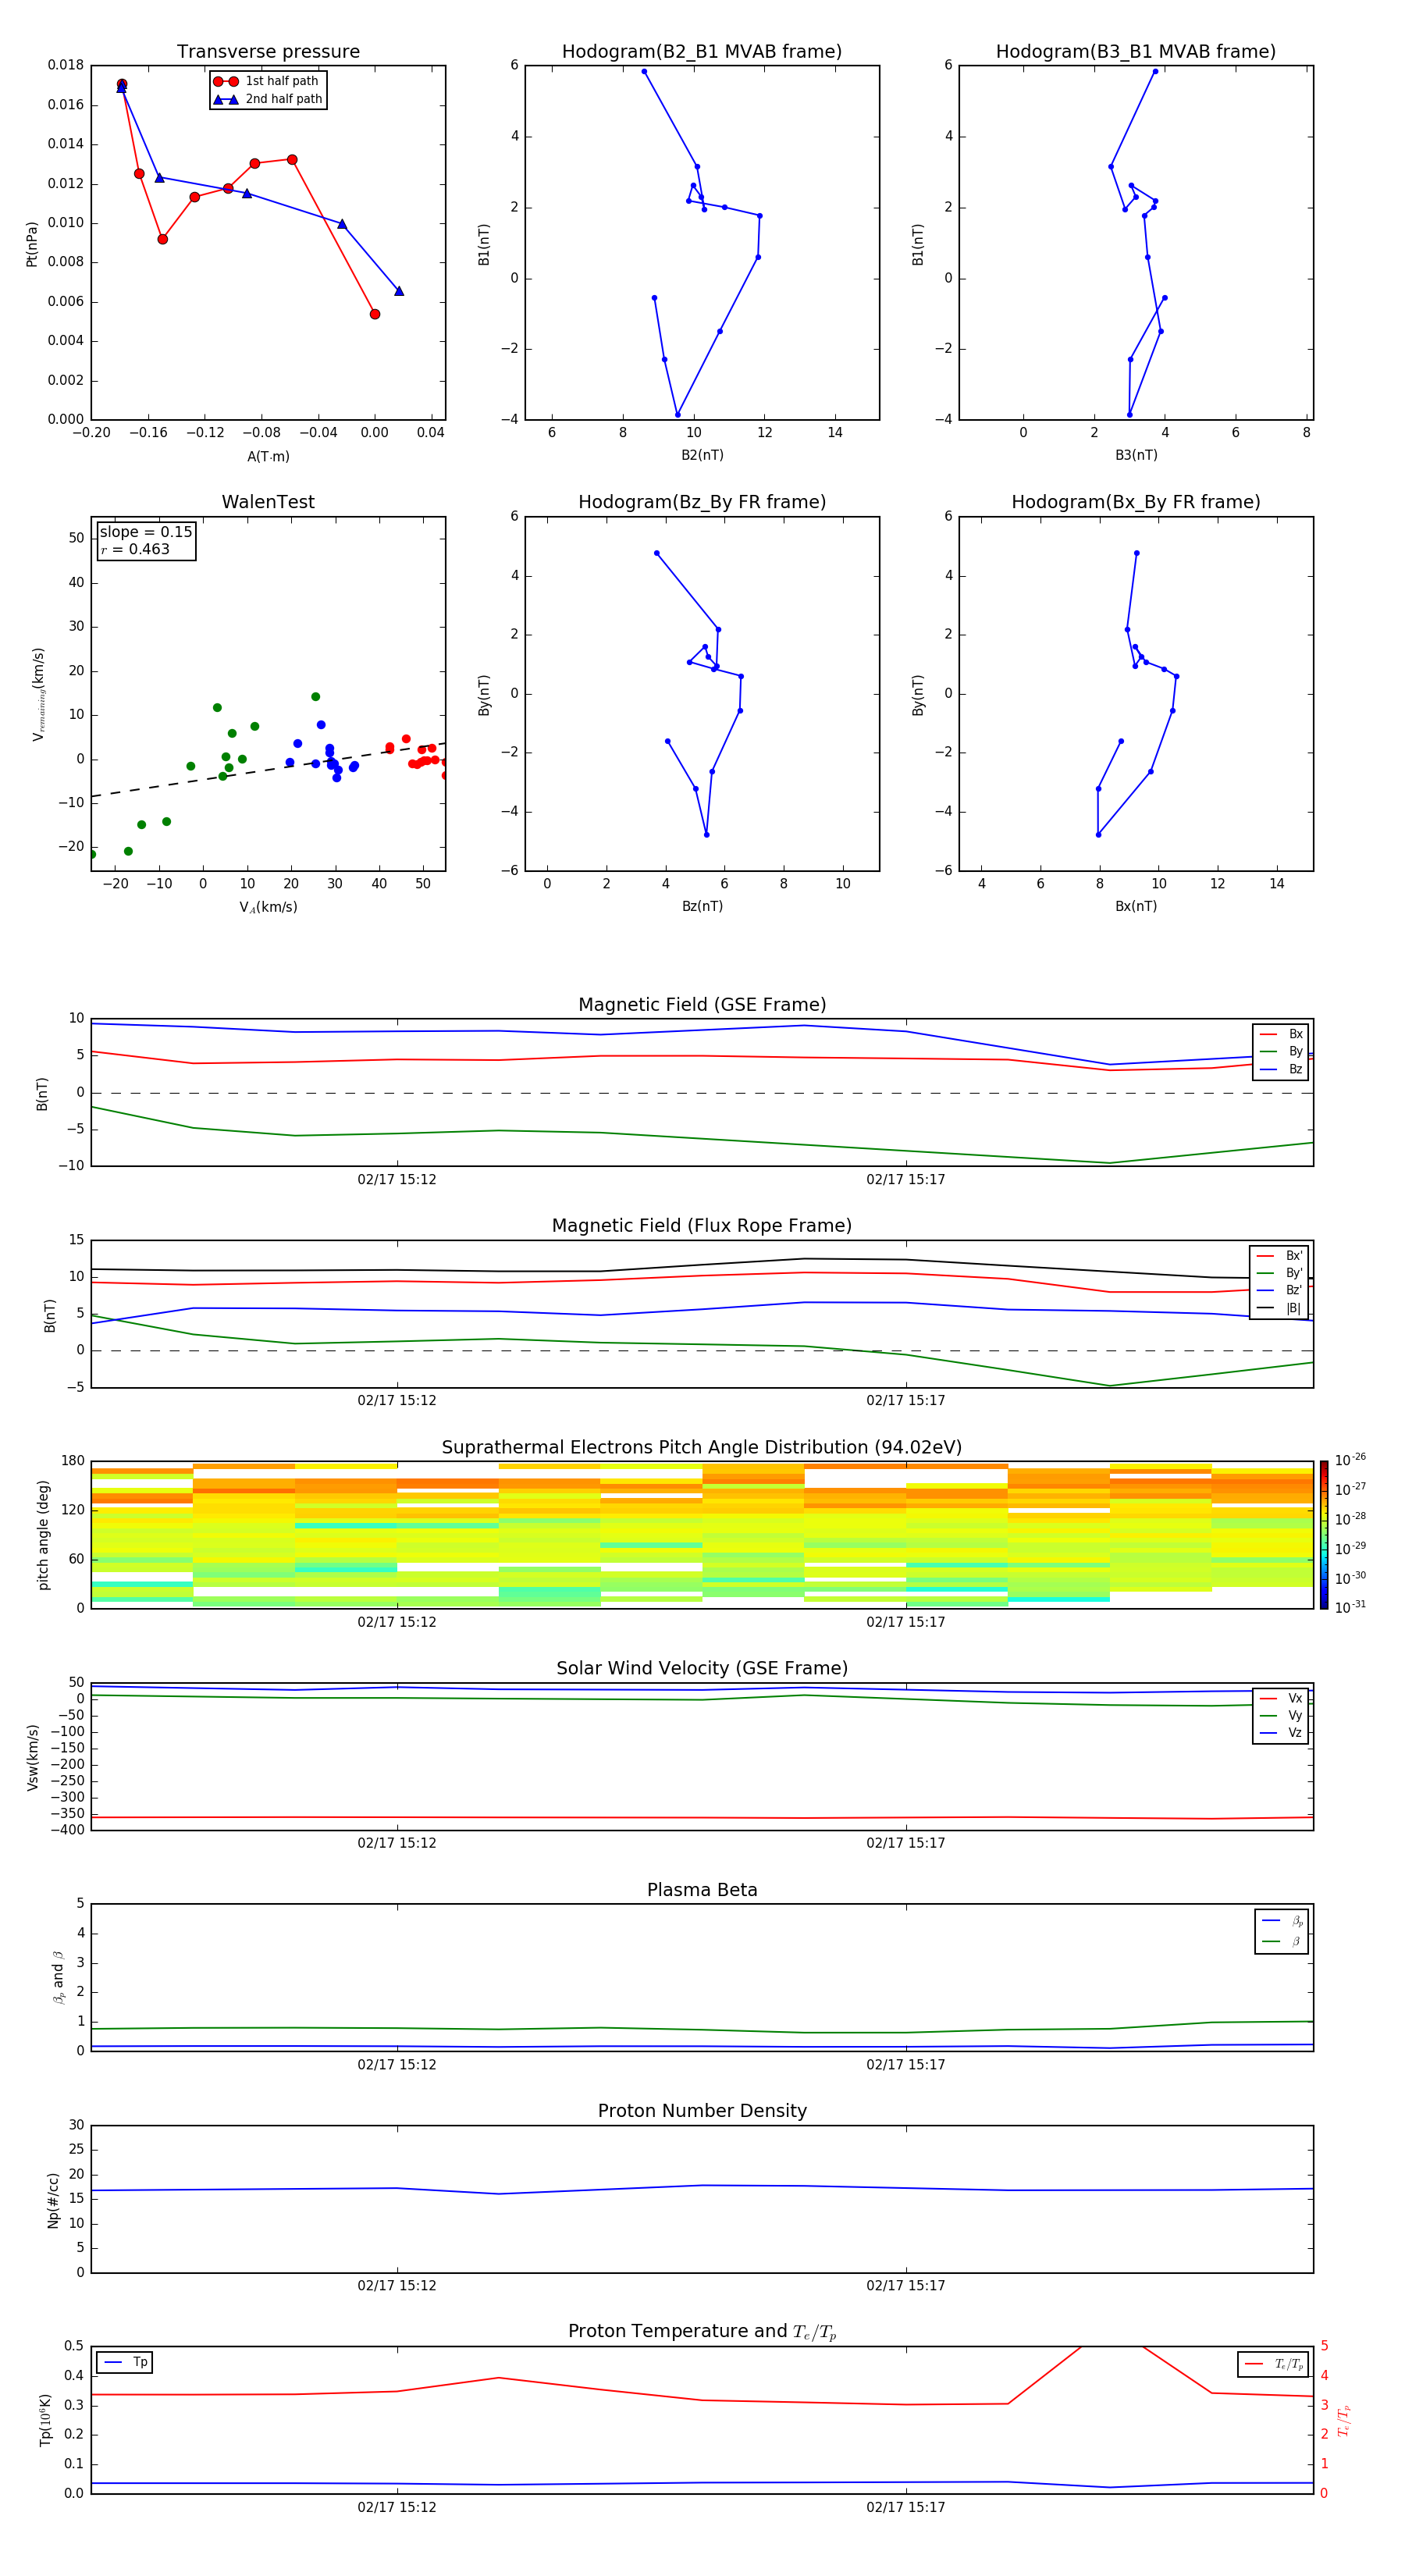Viewport: 1405px width, 2576px height.
Task: Click the 'Vz' legend entry in velocity plot
Action: tap(1281, 1732)
